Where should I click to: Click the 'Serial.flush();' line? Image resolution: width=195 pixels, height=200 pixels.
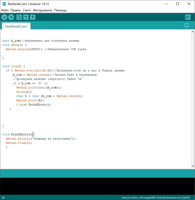19,143
